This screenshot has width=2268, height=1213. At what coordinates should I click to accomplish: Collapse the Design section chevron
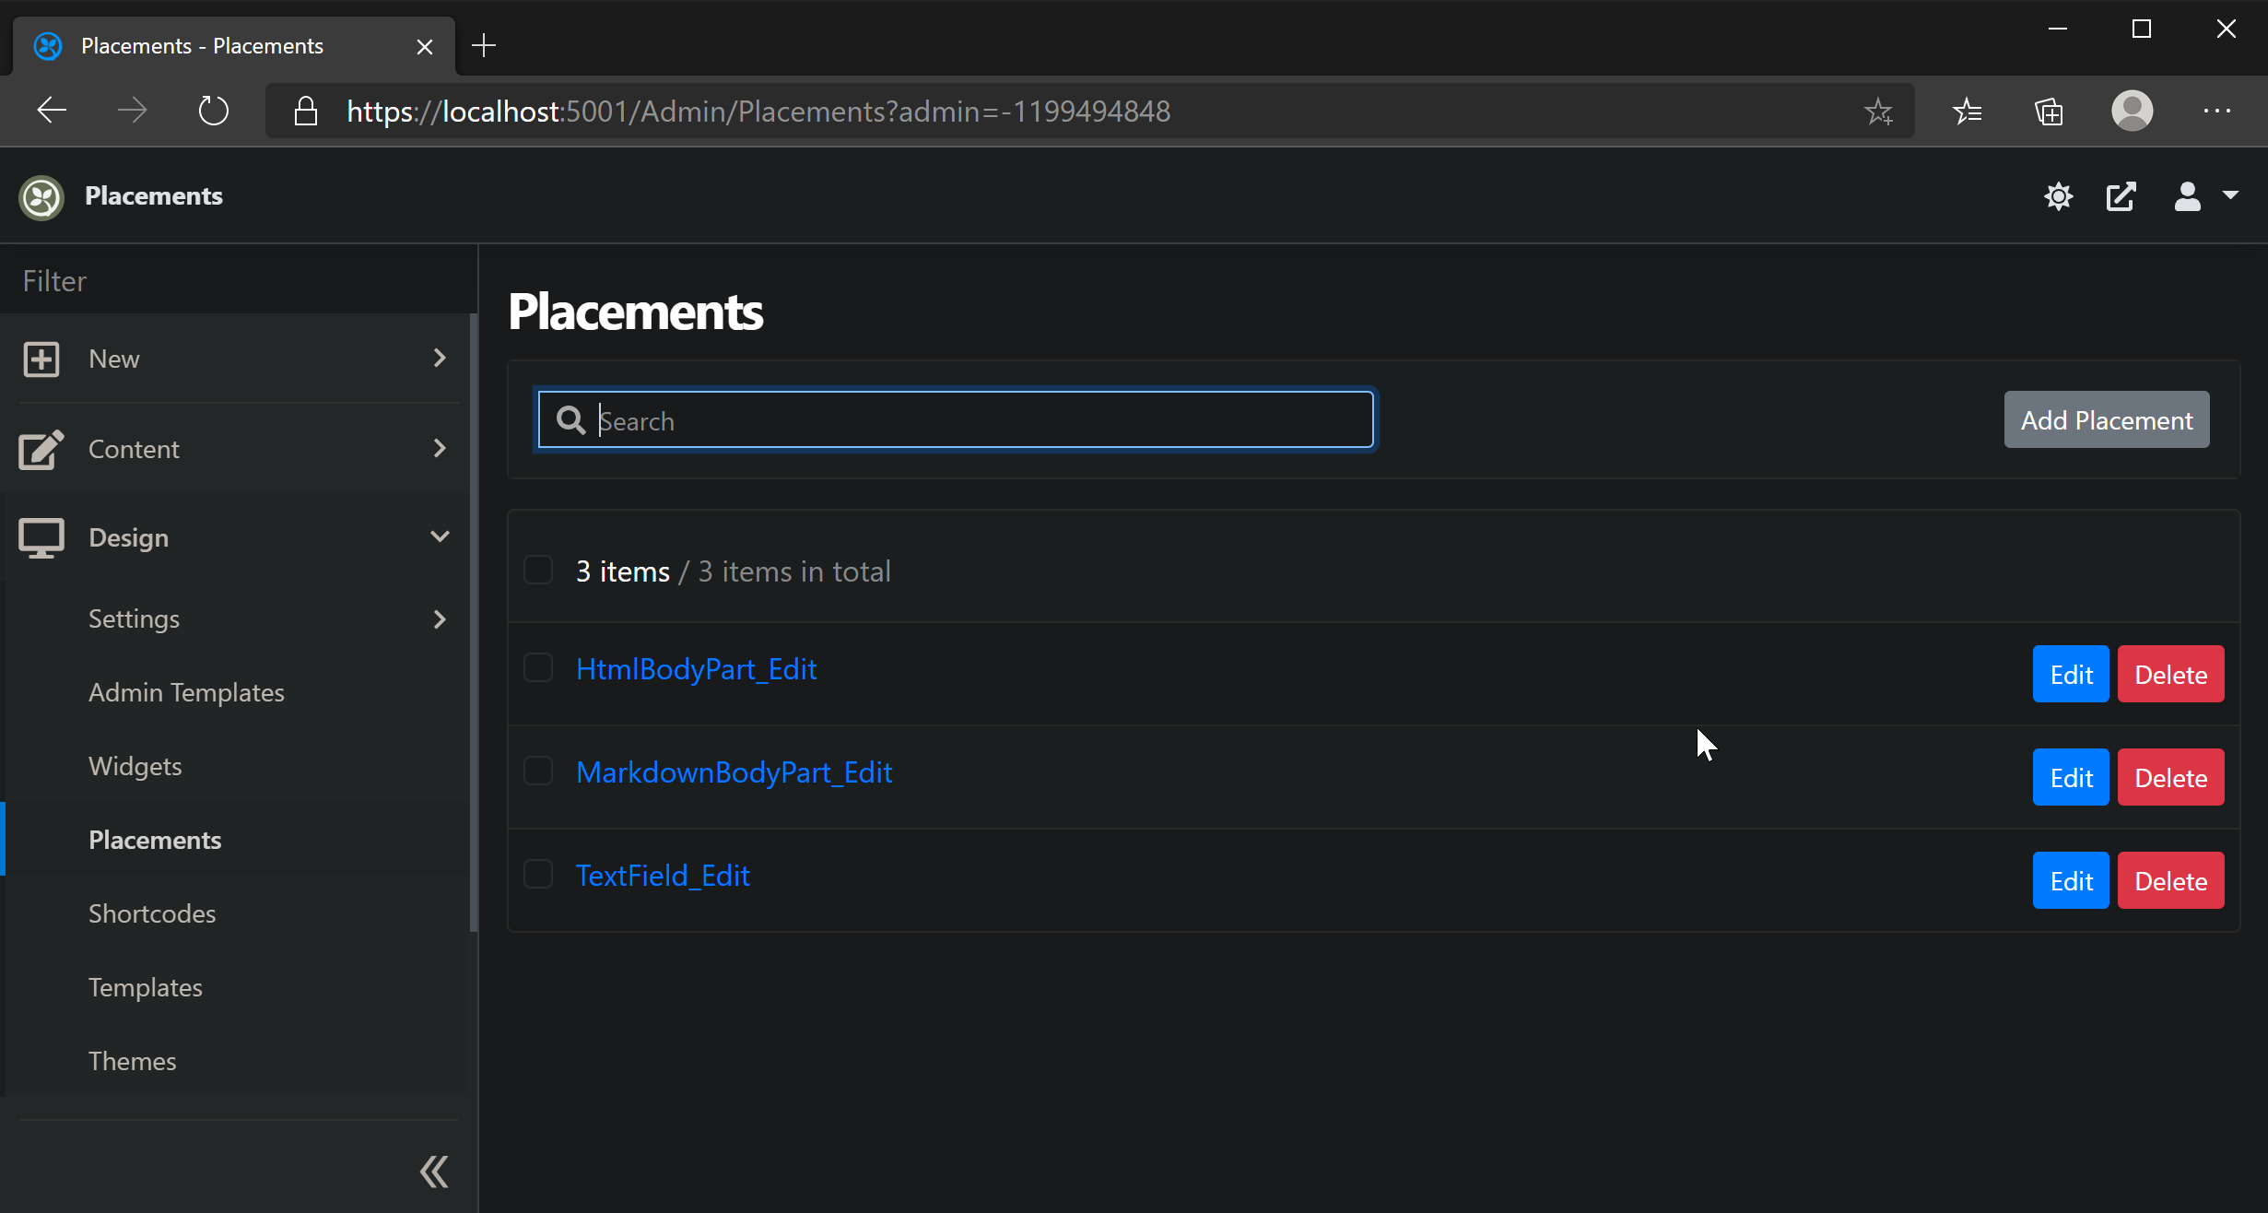point(440,536)
